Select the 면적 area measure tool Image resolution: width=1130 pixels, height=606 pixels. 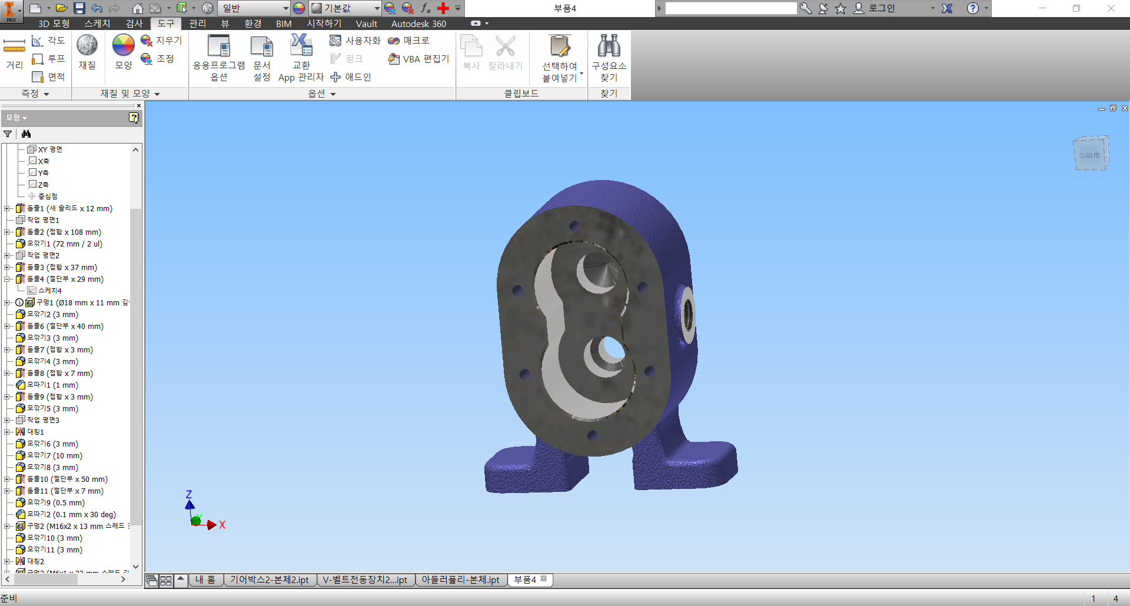(48, 76)
